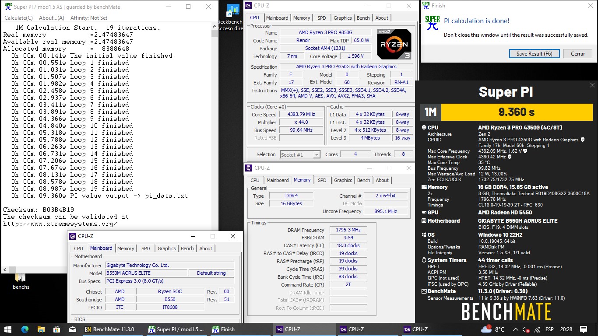This screenshot has height=336, width=598.
Task: Switch to BenchMate 11.3.0 taskbar item
Action: coord(113,329)
